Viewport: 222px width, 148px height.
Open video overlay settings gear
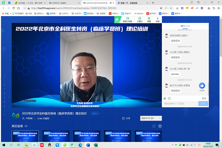coord(149,19)
